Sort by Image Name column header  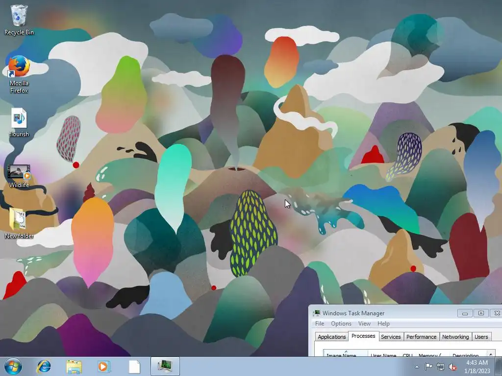346,354
